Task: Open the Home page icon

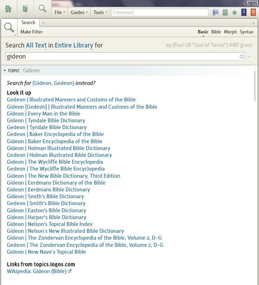Action: [x=8, y=9]
